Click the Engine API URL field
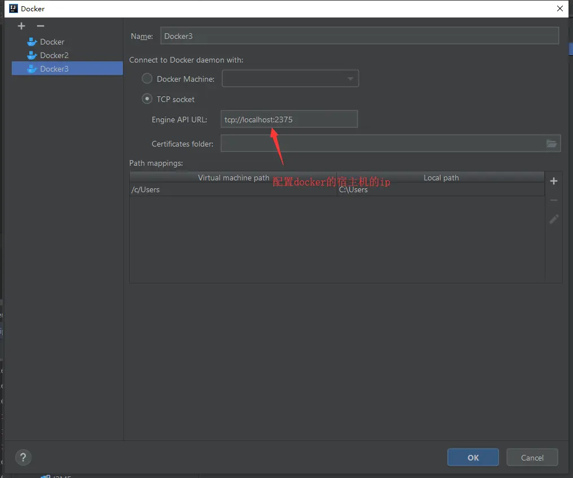Image resolution: width=573 pixels, height=478 pixels. (x=289, y=119)
